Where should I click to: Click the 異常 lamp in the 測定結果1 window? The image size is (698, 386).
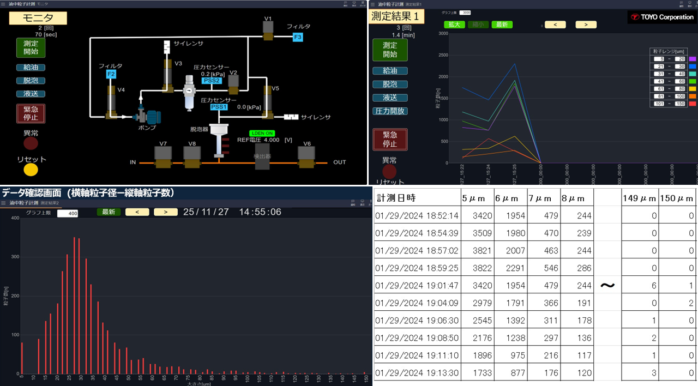coord(389,172)
